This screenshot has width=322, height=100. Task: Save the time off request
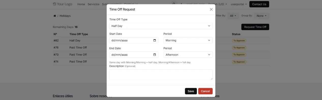[191, 91]
